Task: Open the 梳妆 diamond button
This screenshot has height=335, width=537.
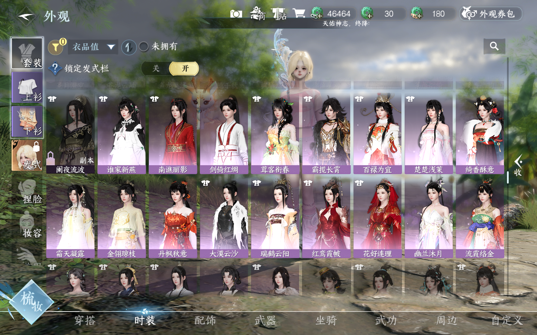Action: tap(31, 301)
